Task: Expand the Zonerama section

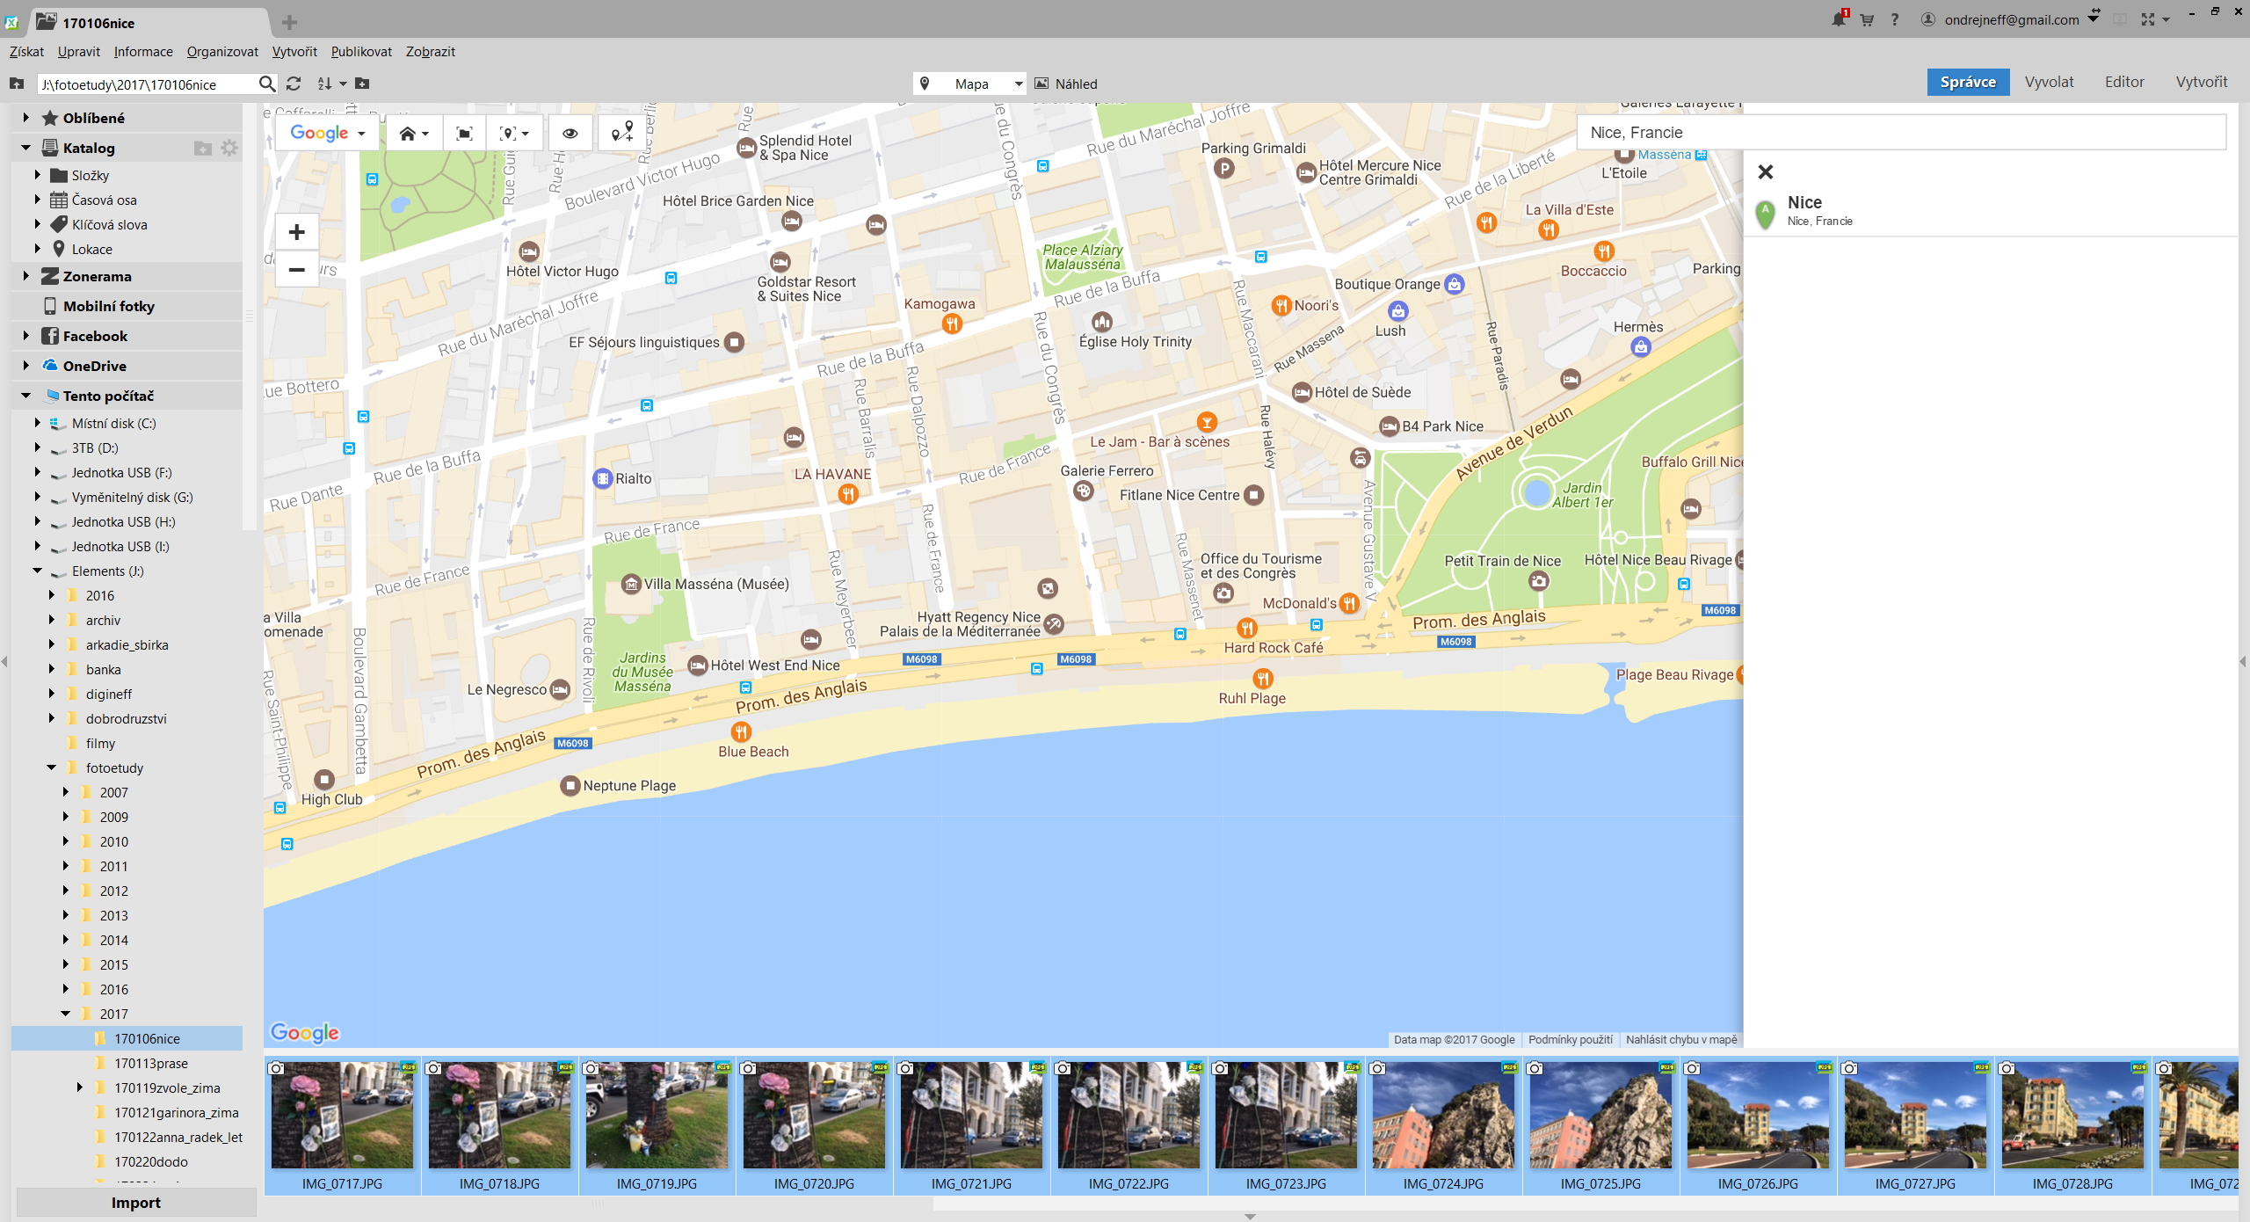Action: [25, 276]
